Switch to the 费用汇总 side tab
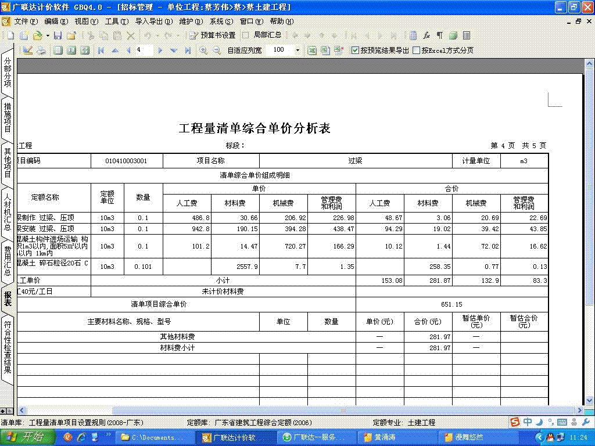 tap(8, 259)
